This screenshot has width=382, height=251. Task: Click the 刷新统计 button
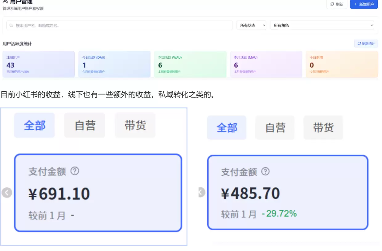366,44
